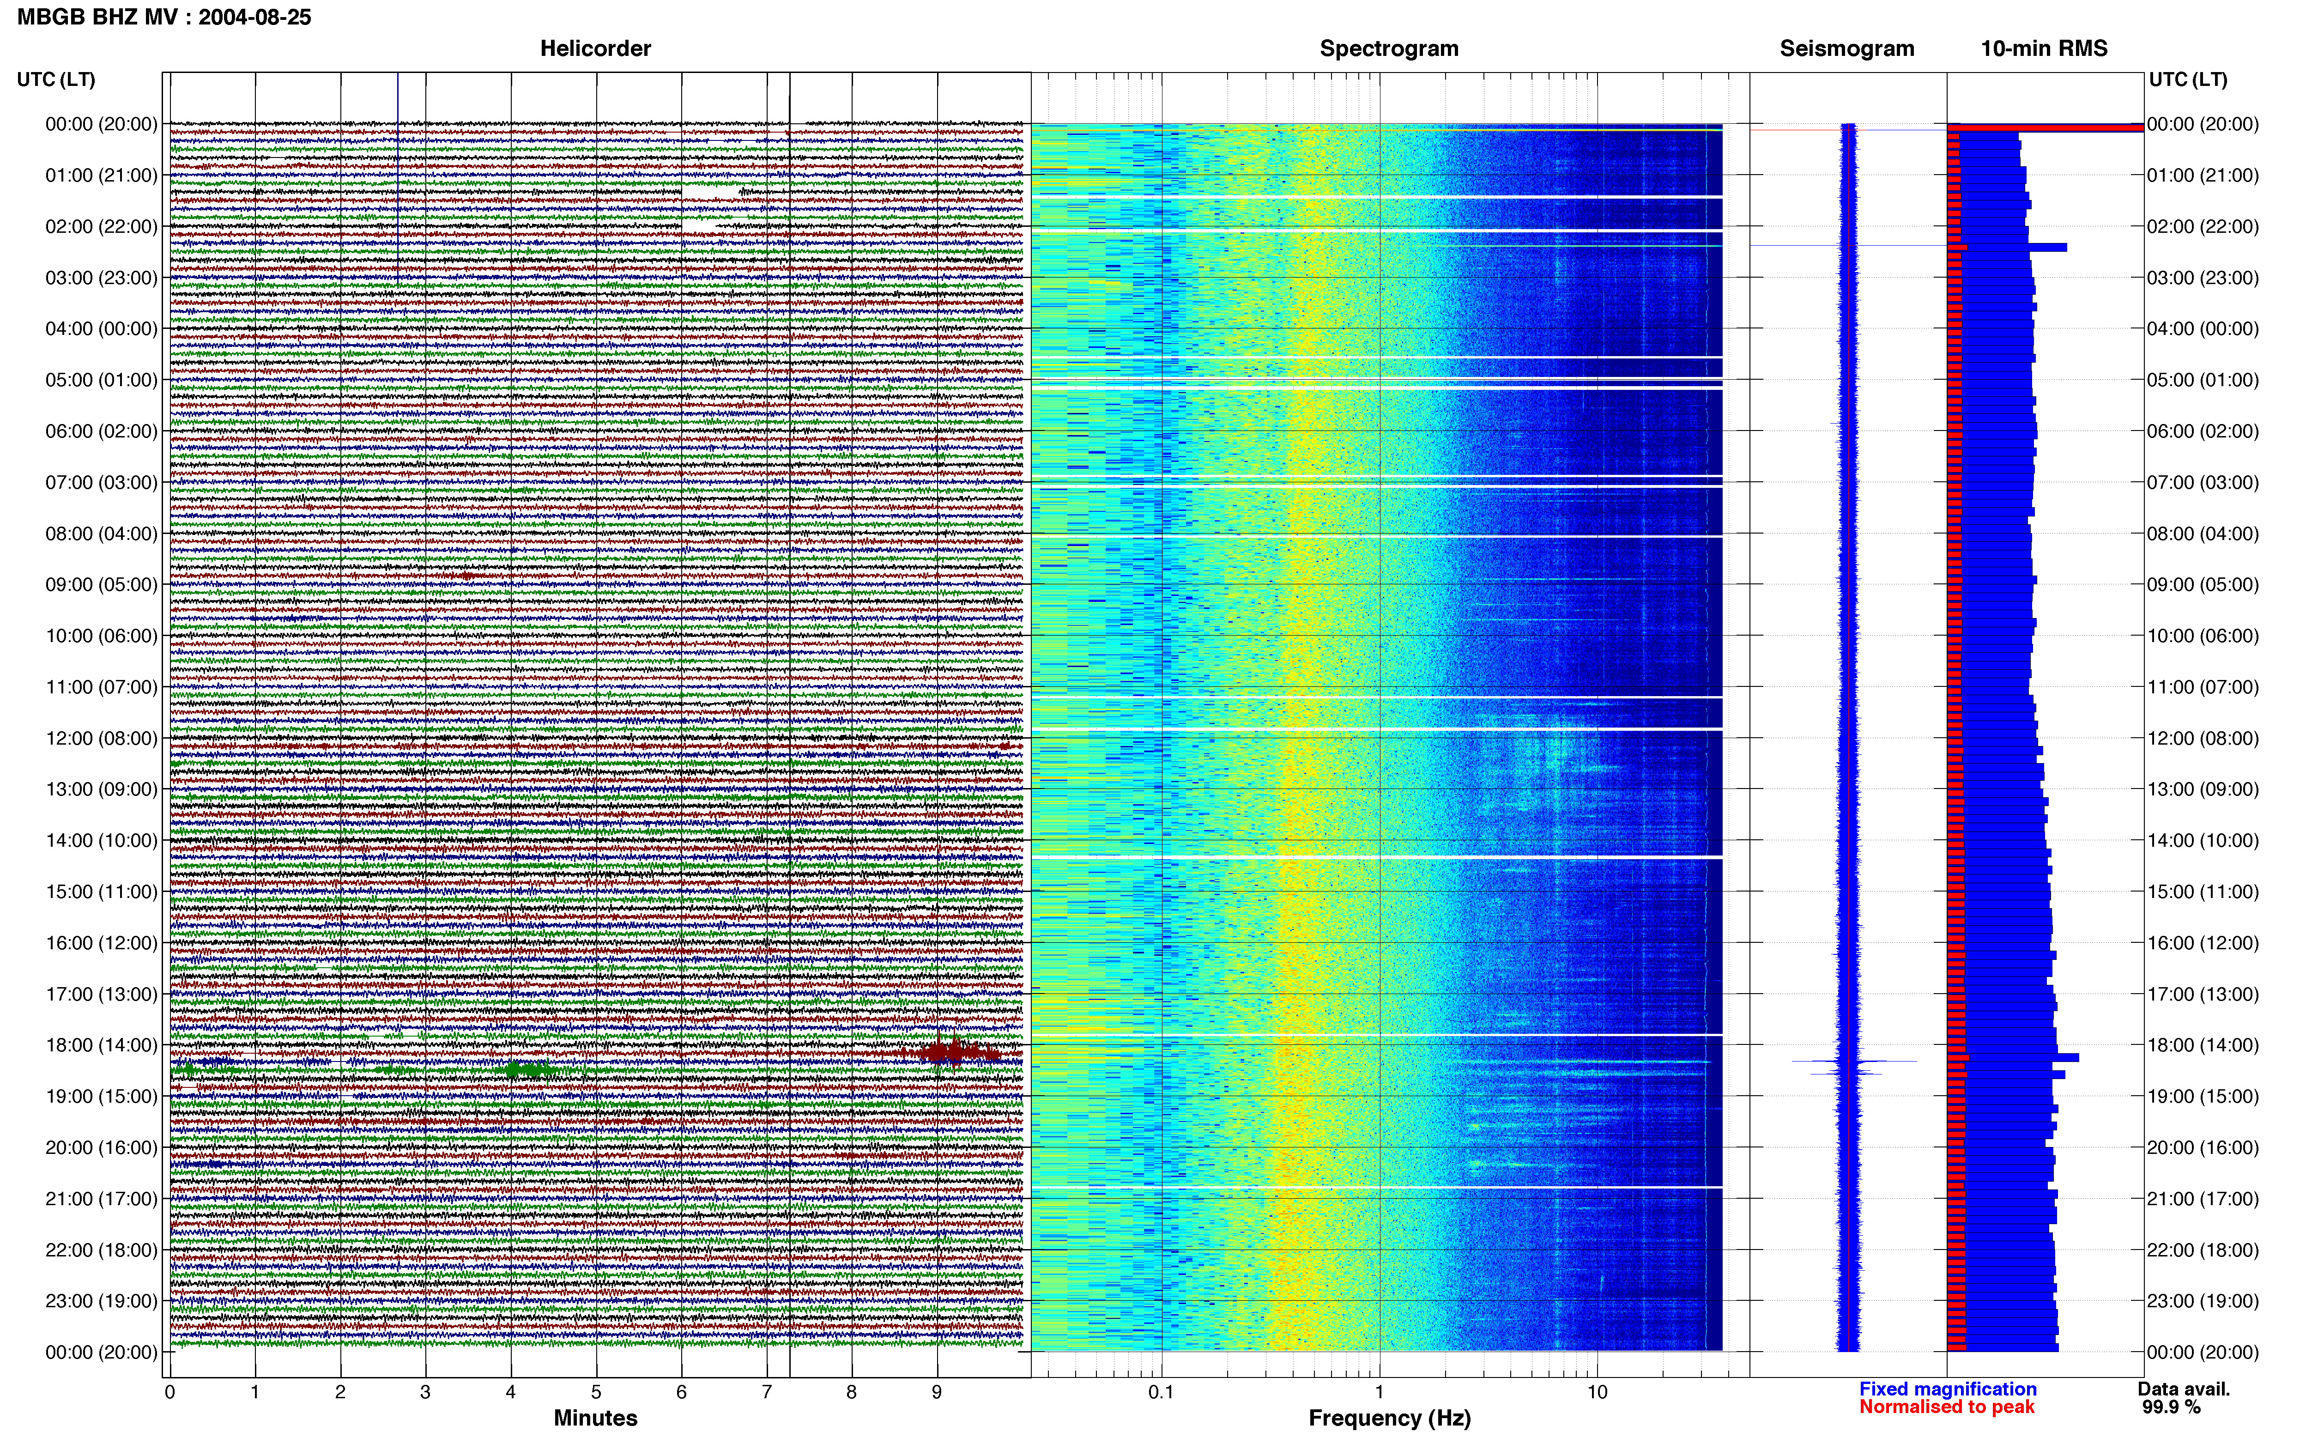Click right time label '15:00 (11:00)'
This screenshot has height=1450, width=2318.
coord(2203,892)
